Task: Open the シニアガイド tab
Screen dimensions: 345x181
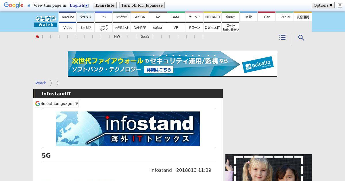Action: (x=103, y=27)
